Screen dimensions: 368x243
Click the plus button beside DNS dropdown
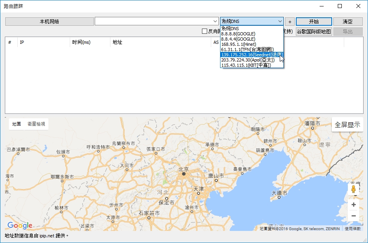290,22
